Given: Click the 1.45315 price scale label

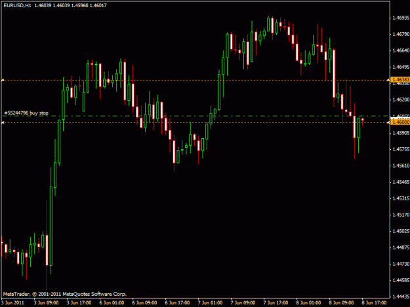Looking at the screenshot, I should point(401,198).
